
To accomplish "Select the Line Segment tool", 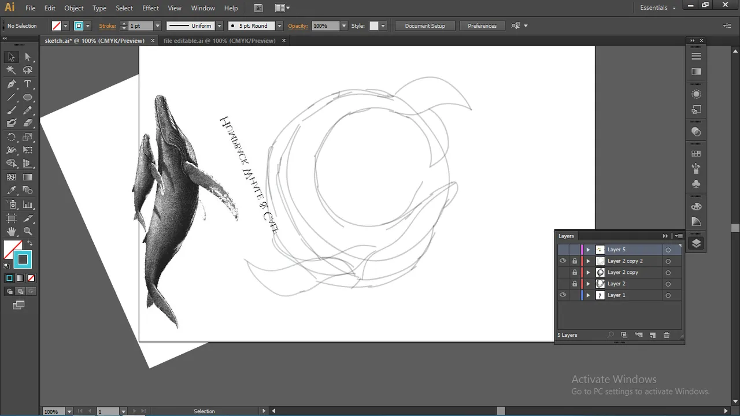I will pyautogui.click(x=11, y=97).
